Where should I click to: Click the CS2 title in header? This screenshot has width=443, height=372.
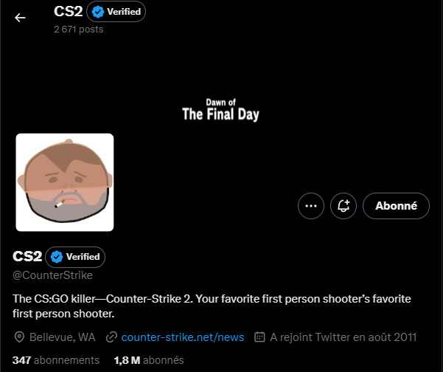(68, 12)
